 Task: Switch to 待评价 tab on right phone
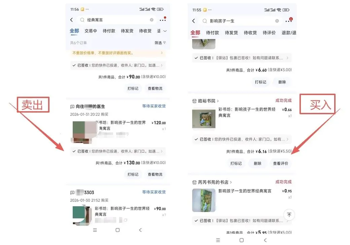click(269, 33)
